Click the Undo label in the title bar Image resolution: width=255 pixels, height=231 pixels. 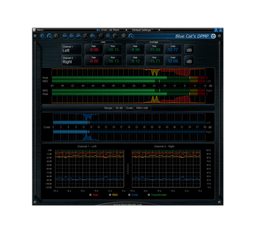[104, 30]
